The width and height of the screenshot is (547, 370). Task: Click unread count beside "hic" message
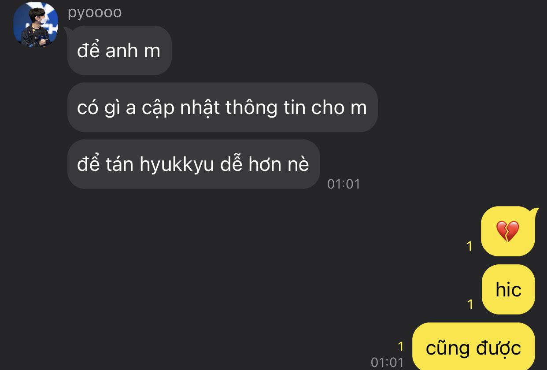pyautogui.click(x=470, y=304)
